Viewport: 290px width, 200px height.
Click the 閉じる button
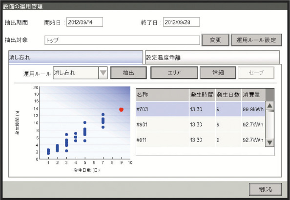(265, 189)
